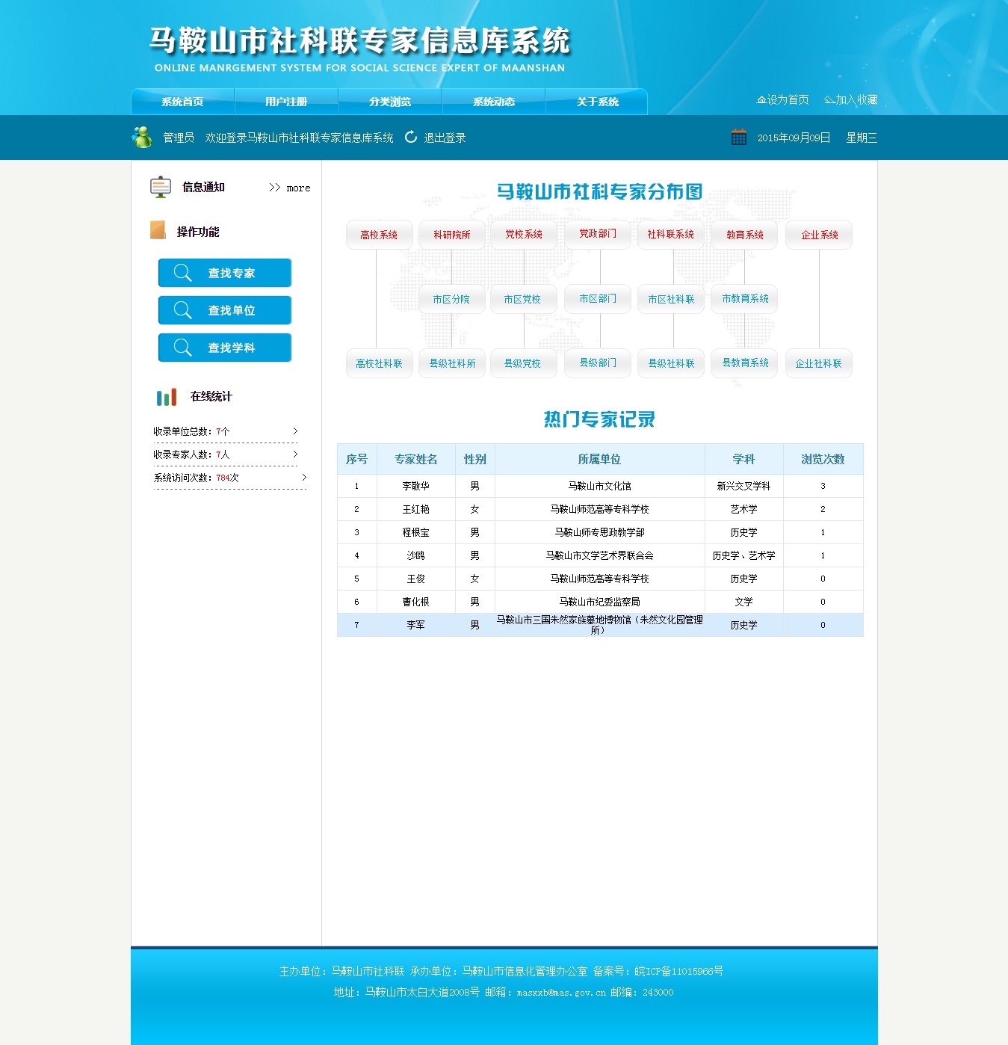Click the 专家姓名 column header

pyautogui.click(x=416, y=459)
